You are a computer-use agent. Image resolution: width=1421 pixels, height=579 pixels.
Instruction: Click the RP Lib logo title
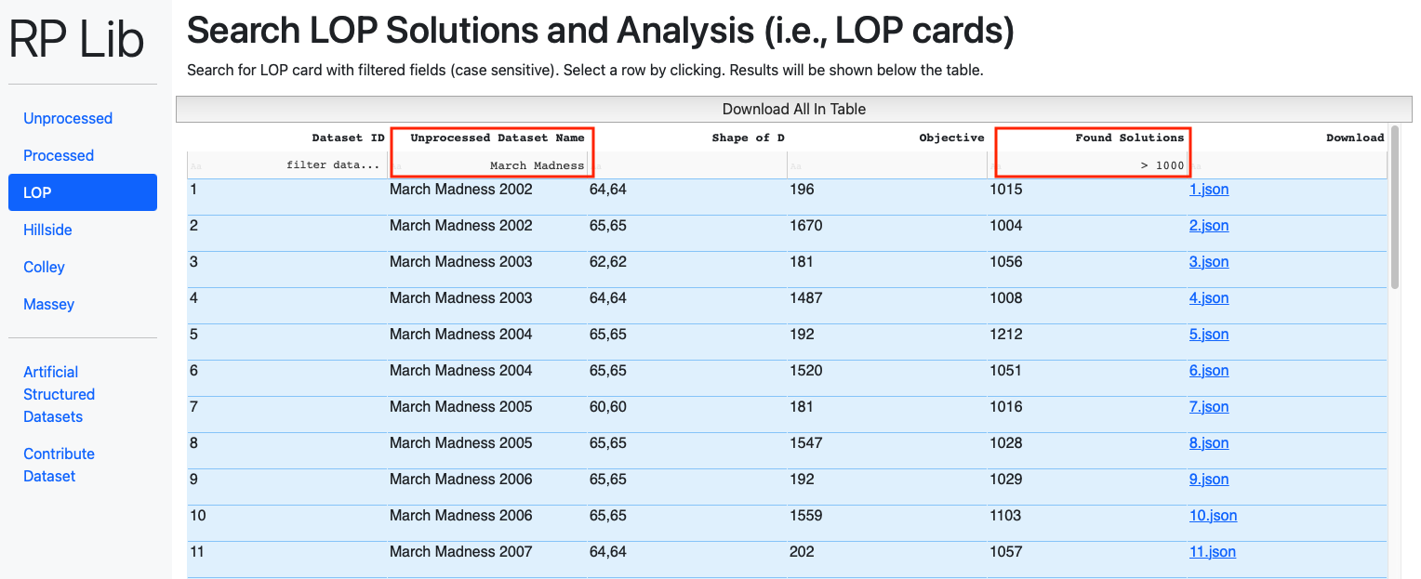click(x=76, y=40)
